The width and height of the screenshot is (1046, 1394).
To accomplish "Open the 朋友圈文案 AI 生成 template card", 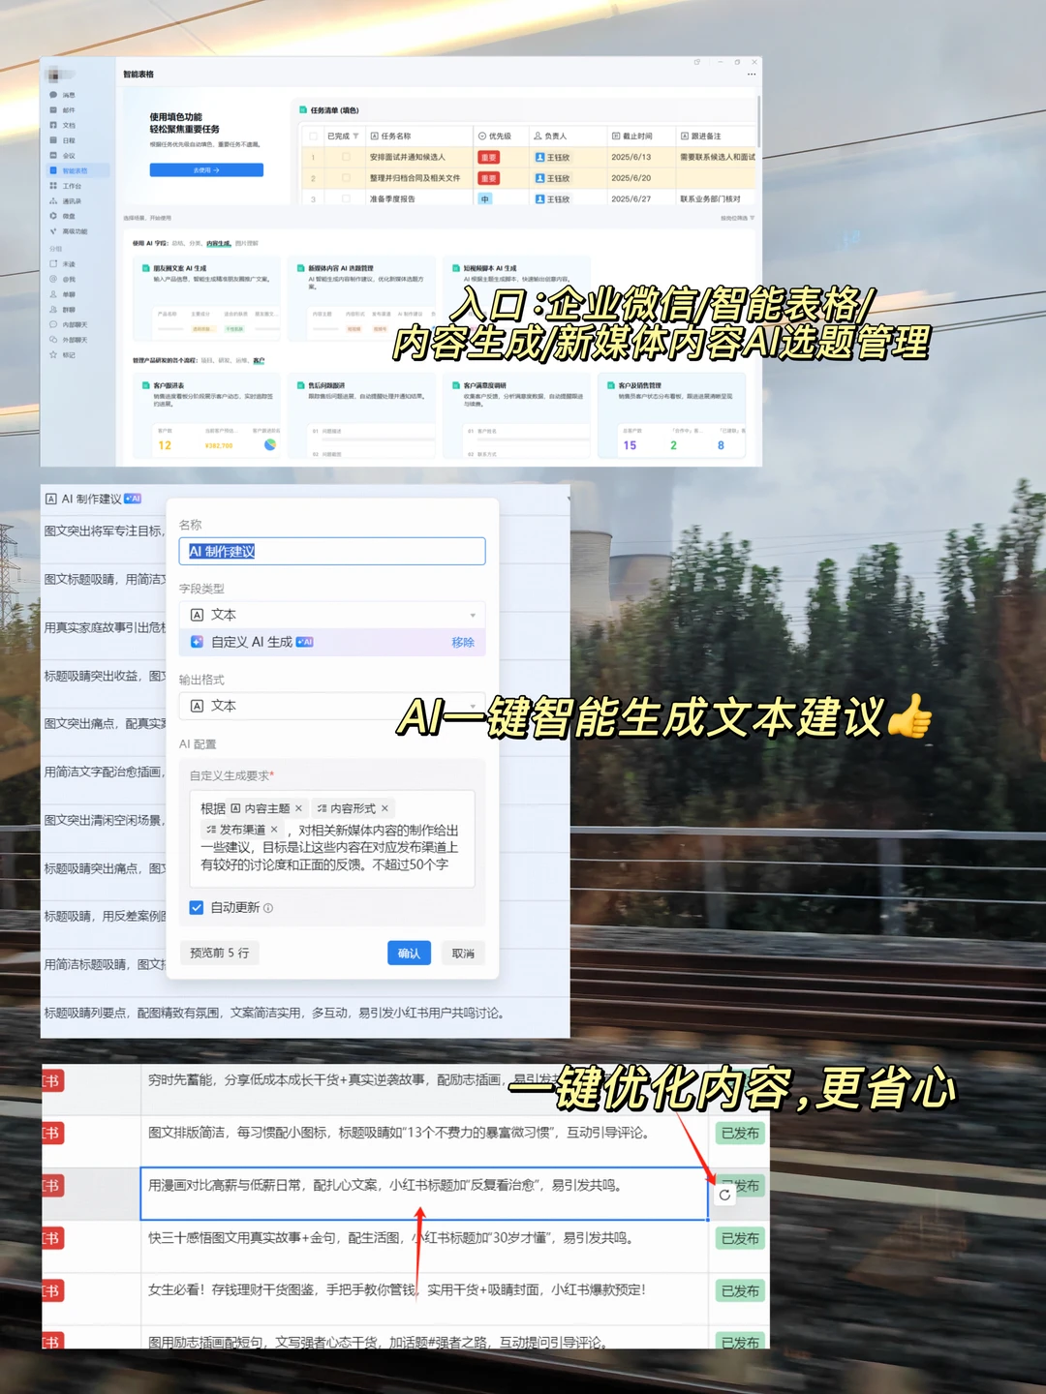I will [x=206, y=299].
